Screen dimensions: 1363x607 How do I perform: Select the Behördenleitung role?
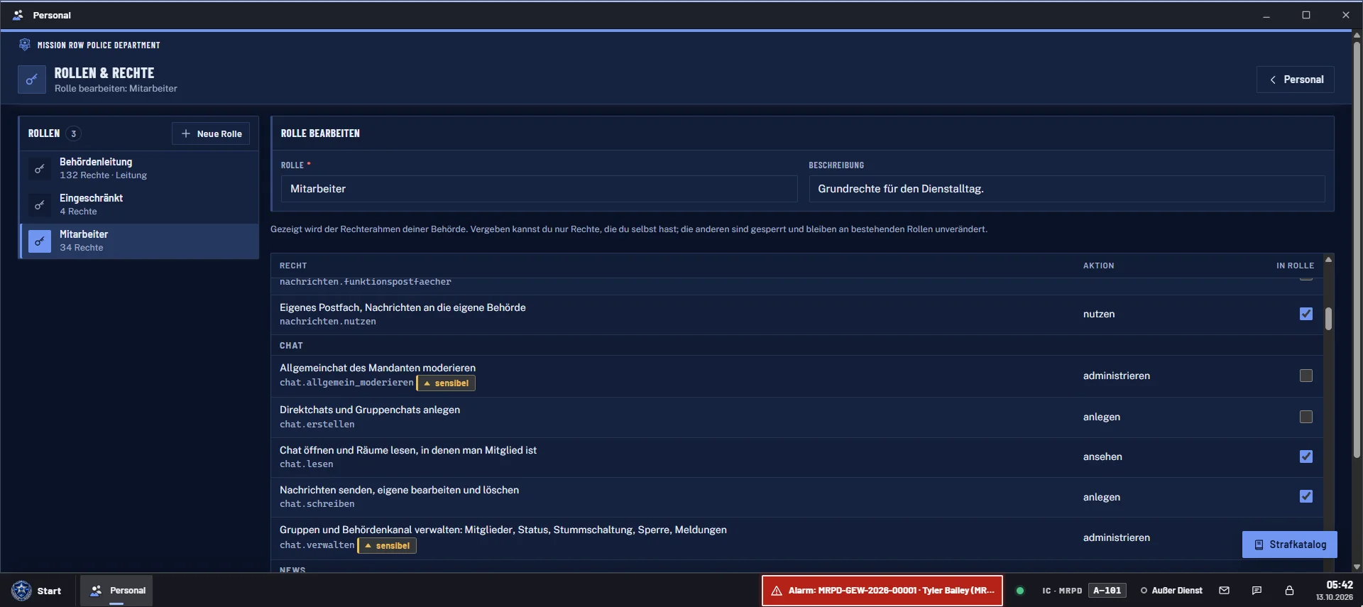coord(139,169)
